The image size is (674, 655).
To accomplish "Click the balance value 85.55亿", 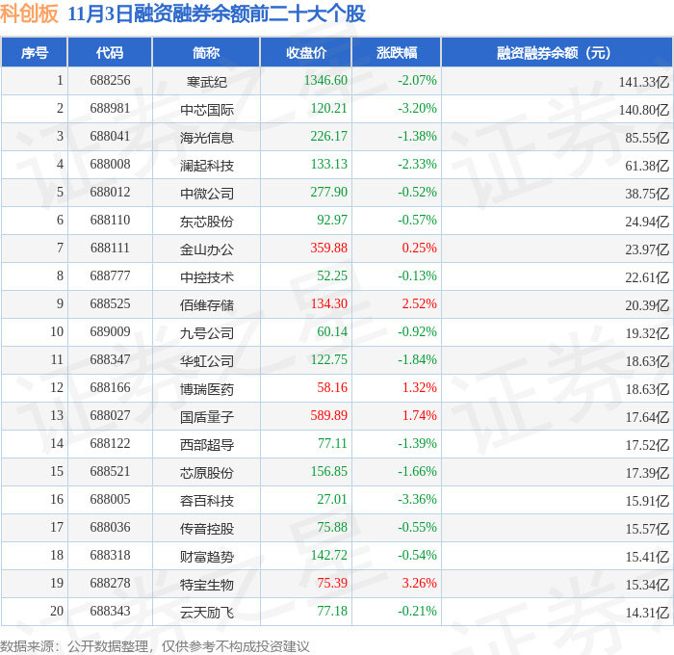I will (647, 138).
